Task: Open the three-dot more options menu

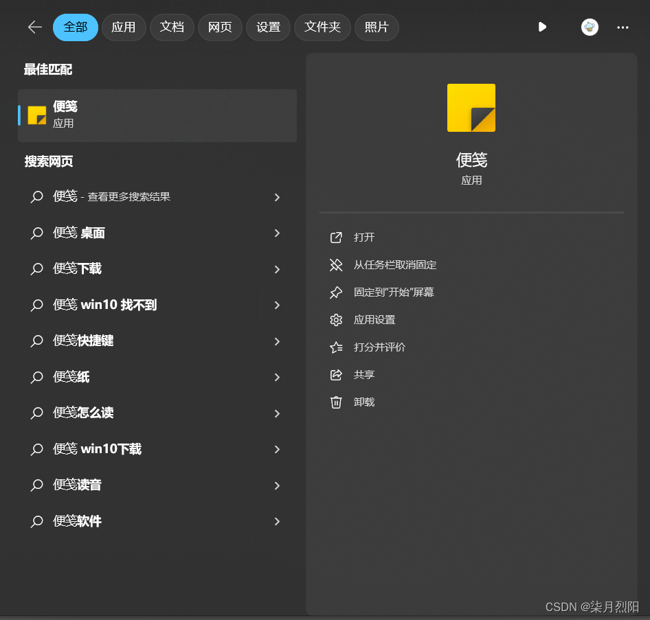Action: pyautogui.click(x=623, y=27)
